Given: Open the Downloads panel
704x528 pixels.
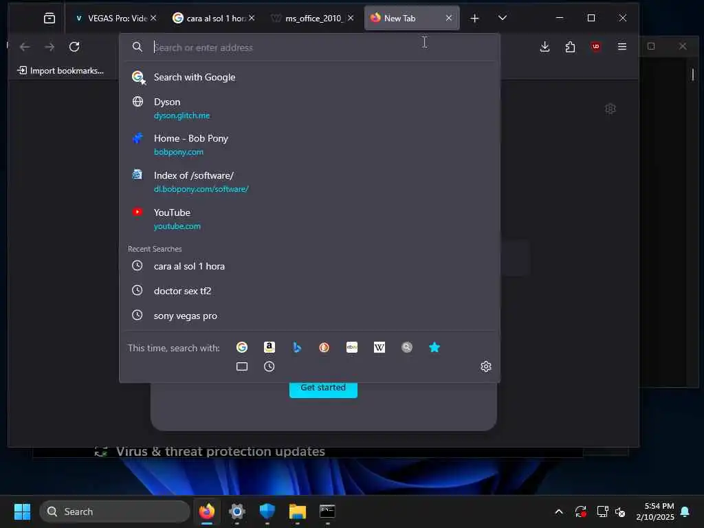Looking at the screenshot, I should click(x=544, y=47).
